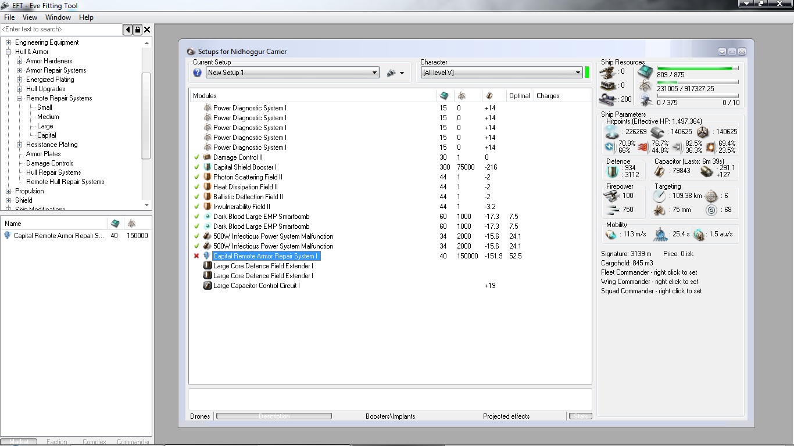This screenshot has height=446, width=794.
Task: Click the Charges column header
Action: [x=548, y=96]
